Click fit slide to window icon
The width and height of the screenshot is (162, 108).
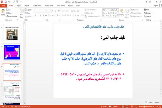160,107
